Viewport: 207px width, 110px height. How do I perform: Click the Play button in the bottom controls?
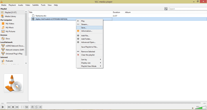(3, 107)
